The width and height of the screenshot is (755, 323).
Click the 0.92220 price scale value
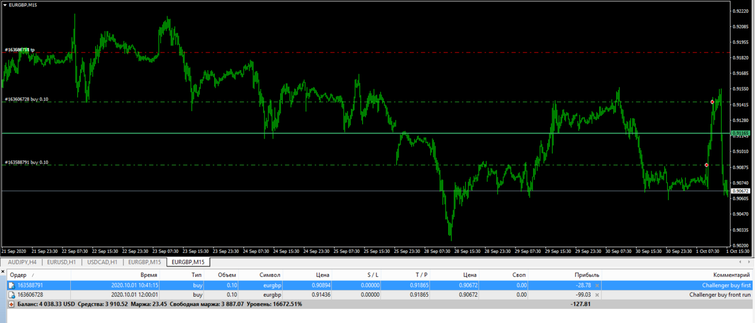pos(741,11)
